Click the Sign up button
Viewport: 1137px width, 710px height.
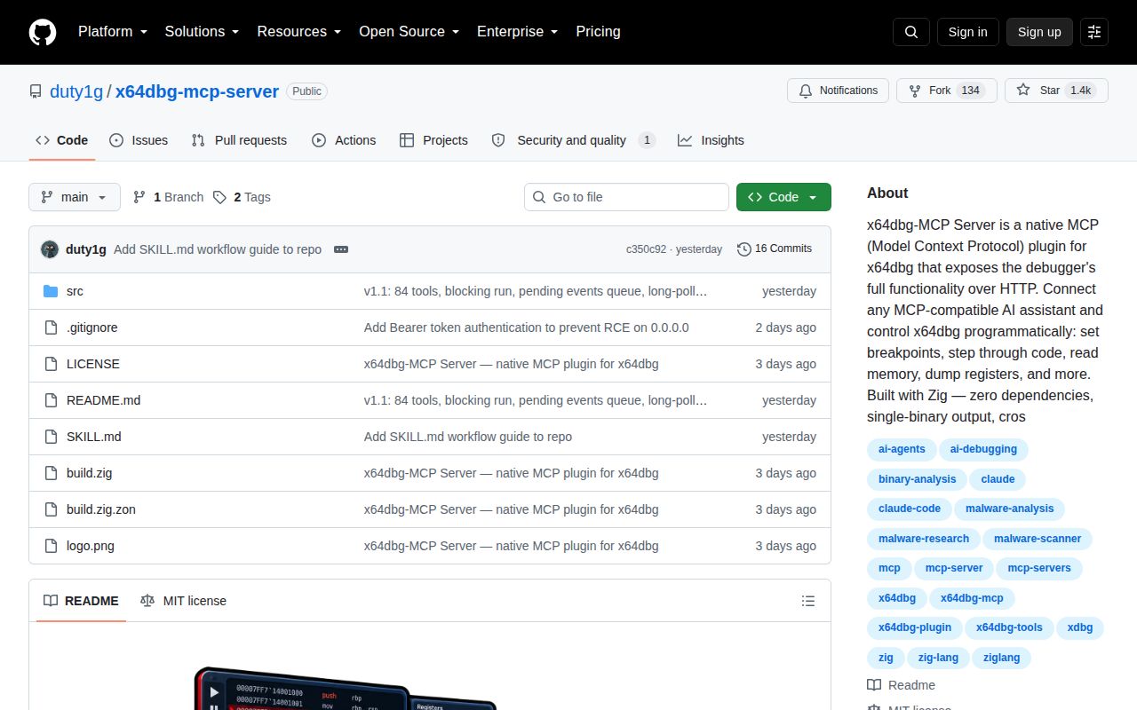point(1039,32)
